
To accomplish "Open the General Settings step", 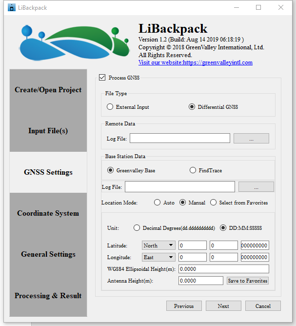I will coord(48,254).
